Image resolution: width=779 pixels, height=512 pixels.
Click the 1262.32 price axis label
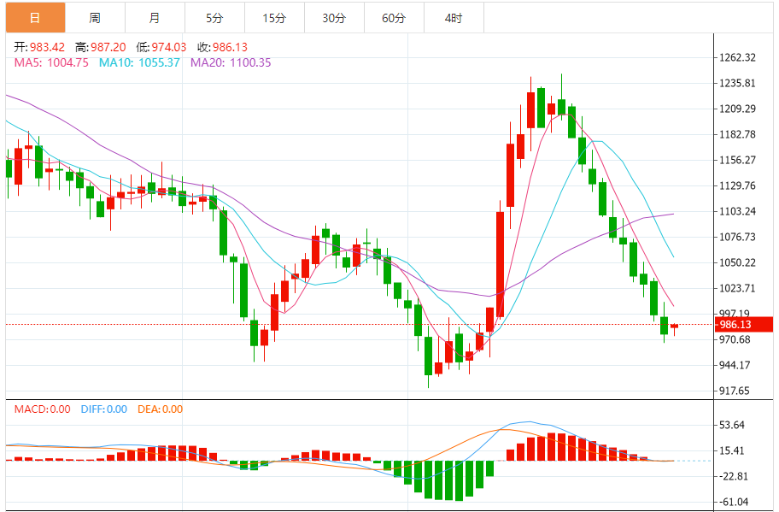point(737,57)
